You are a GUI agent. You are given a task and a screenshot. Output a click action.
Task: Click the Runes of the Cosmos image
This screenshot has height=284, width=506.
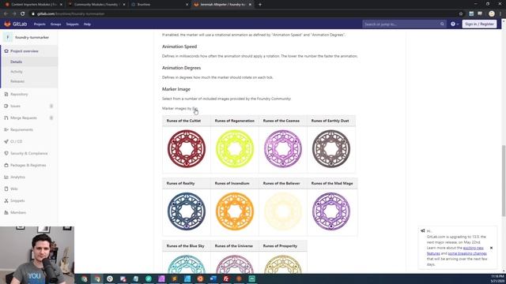point(283,149)
